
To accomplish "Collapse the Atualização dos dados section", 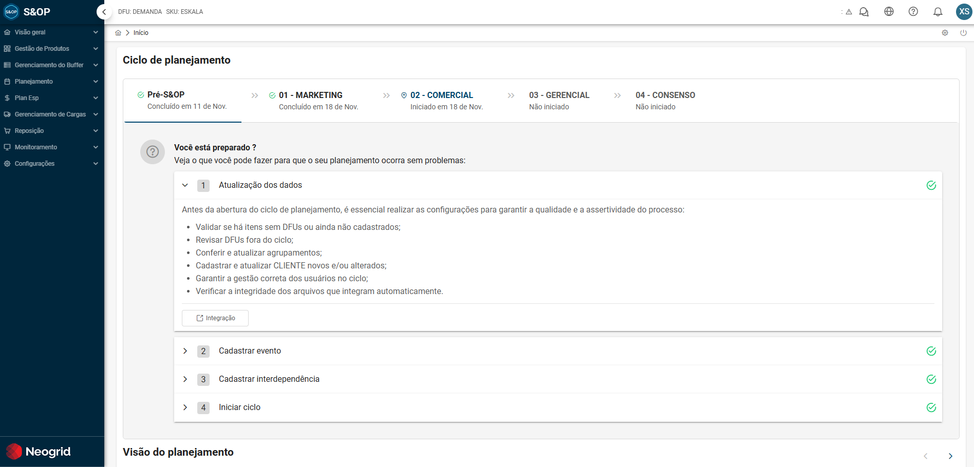I will point(185,185).
